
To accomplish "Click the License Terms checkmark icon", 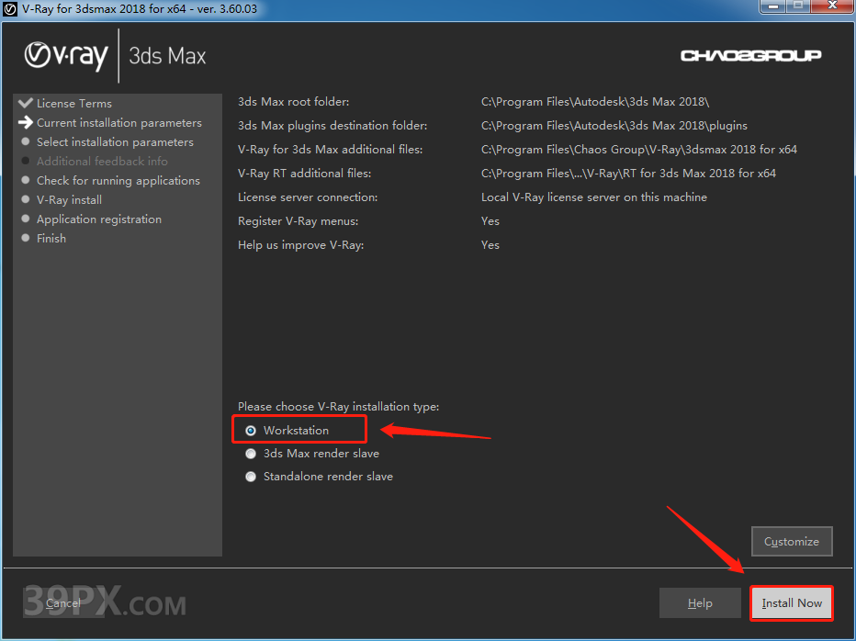I will pyautogui.click(x=25, y=103).
